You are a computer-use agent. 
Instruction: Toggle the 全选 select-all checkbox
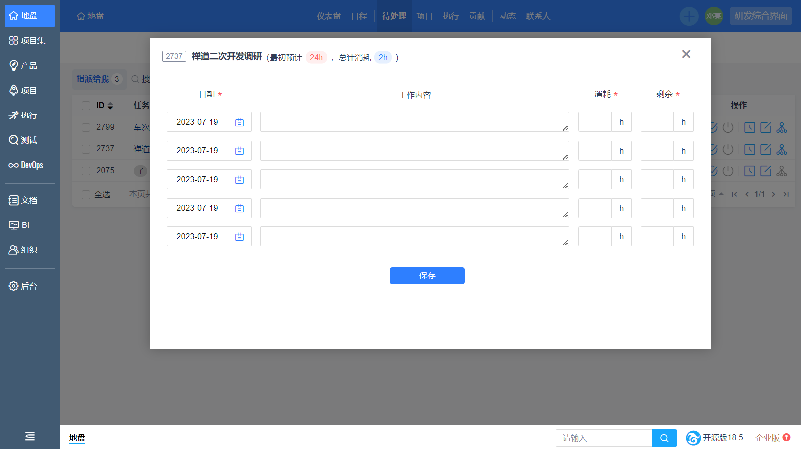point(86,194)
